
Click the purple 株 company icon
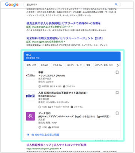coord(30,116)
